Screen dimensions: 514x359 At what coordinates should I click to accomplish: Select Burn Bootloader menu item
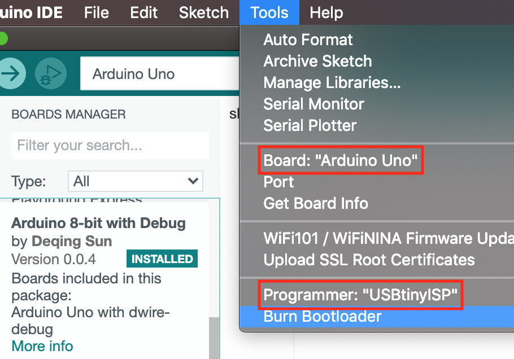coord(377,317)
